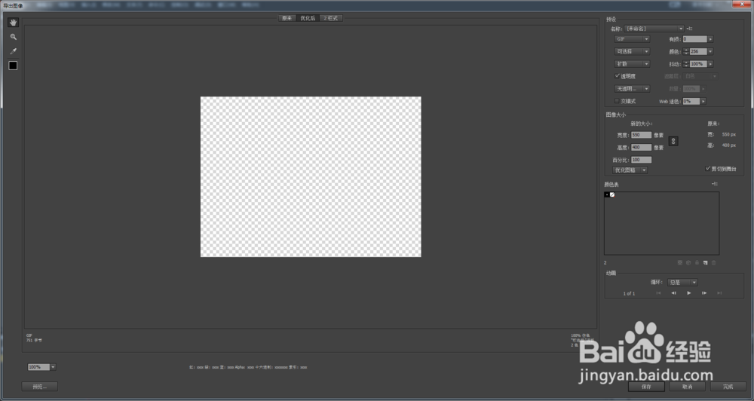Click the 高度 height field

pos(641,148)
